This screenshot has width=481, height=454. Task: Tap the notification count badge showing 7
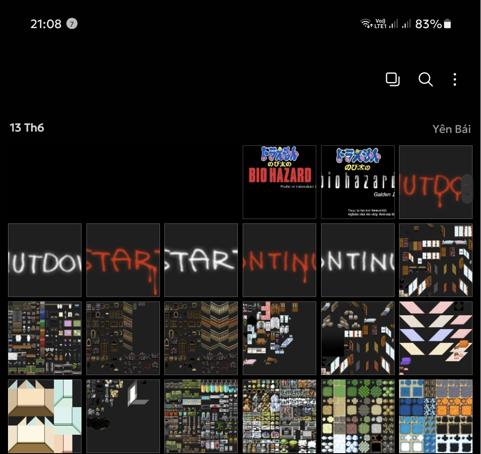point(72,24)
